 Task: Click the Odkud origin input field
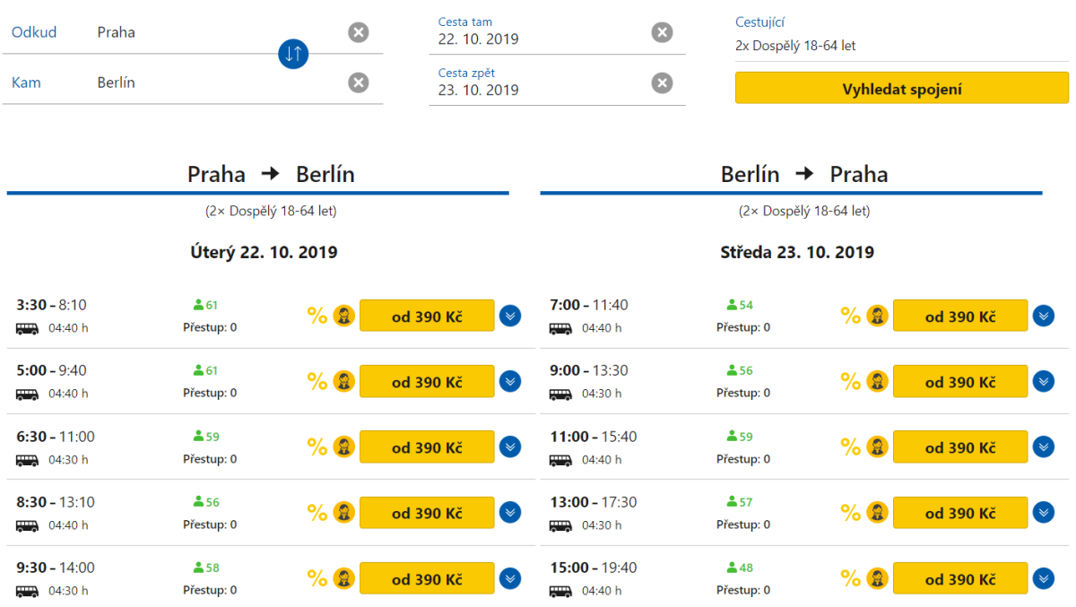point(215,32)
